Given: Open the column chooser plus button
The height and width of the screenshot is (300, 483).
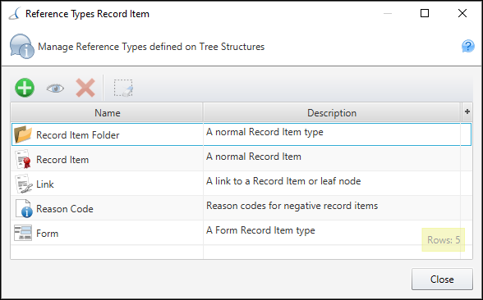Looking at the screenshot, I should (x=467, y=111).
